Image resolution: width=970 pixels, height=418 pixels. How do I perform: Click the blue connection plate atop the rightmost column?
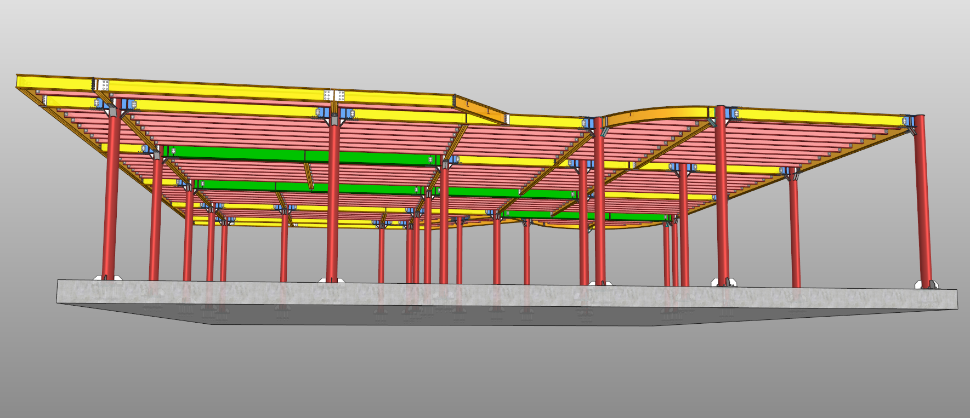(908, 121)
